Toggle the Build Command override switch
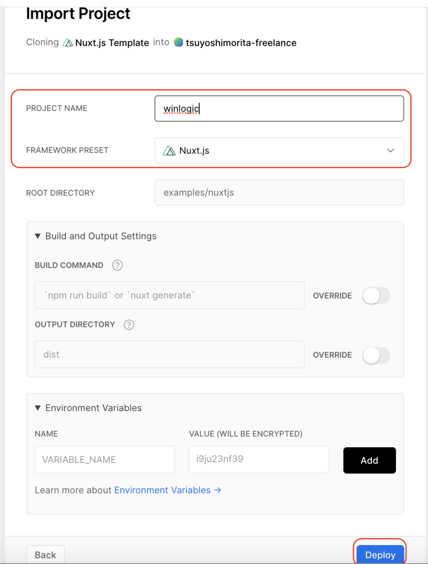The image size is (428, 564). click(x=376, y=296)
